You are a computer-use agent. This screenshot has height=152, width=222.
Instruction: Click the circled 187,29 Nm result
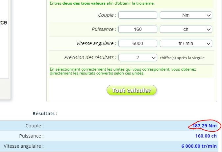click(205, 126)
